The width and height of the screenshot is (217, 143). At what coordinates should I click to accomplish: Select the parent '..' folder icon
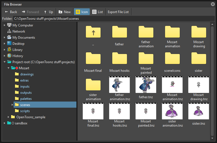[93, 32]
